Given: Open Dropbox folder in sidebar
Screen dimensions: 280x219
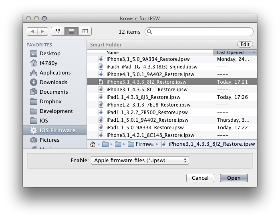Looking at the screenshot, I should coord(54,102).
